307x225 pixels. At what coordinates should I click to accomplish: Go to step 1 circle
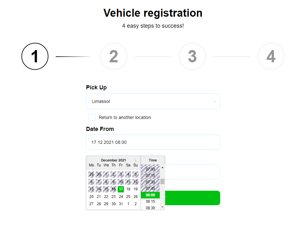35,57
